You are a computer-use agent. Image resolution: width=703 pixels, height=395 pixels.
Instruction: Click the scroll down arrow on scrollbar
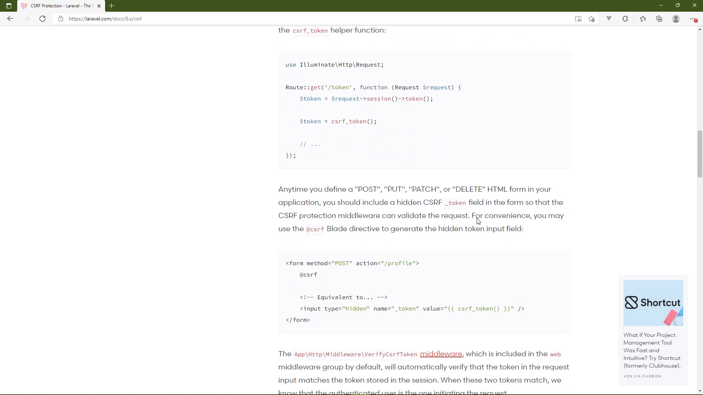700,391
